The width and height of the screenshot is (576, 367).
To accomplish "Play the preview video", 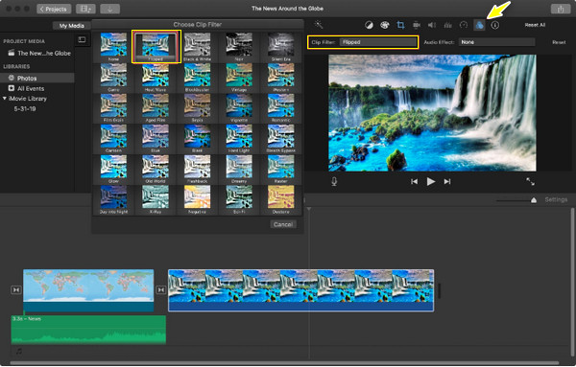I will click(x=430, y=181).
